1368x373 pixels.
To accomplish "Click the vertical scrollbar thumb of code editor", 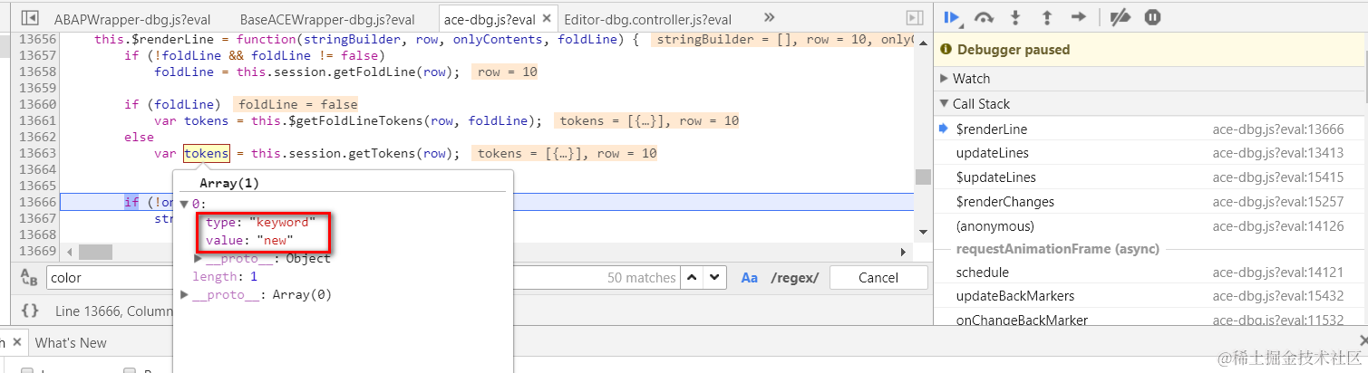I will pos(922,177).
